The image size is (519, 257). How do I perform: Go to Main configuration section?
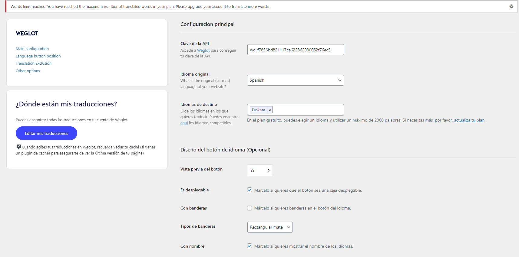point(32,49)
